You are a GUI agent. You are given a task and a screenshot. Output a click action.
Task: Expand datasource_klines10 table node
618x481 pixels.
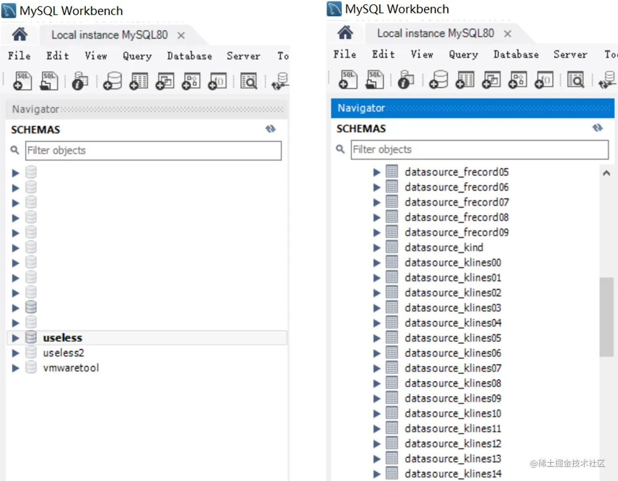(x=377, y=414)
